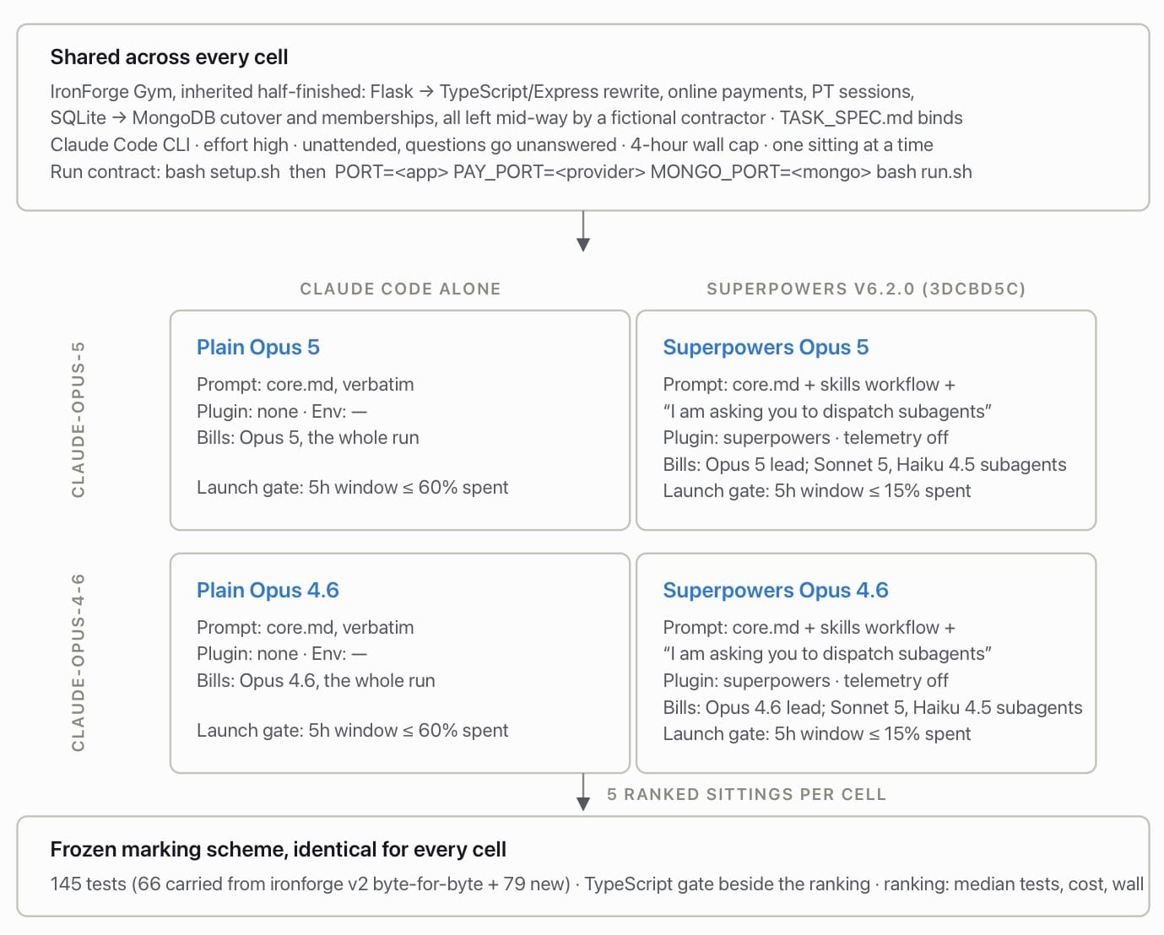Click Bills: Opus 4.6, the whole run
1164x935 pixels.
pyautogui.click(x=316, y=680)
